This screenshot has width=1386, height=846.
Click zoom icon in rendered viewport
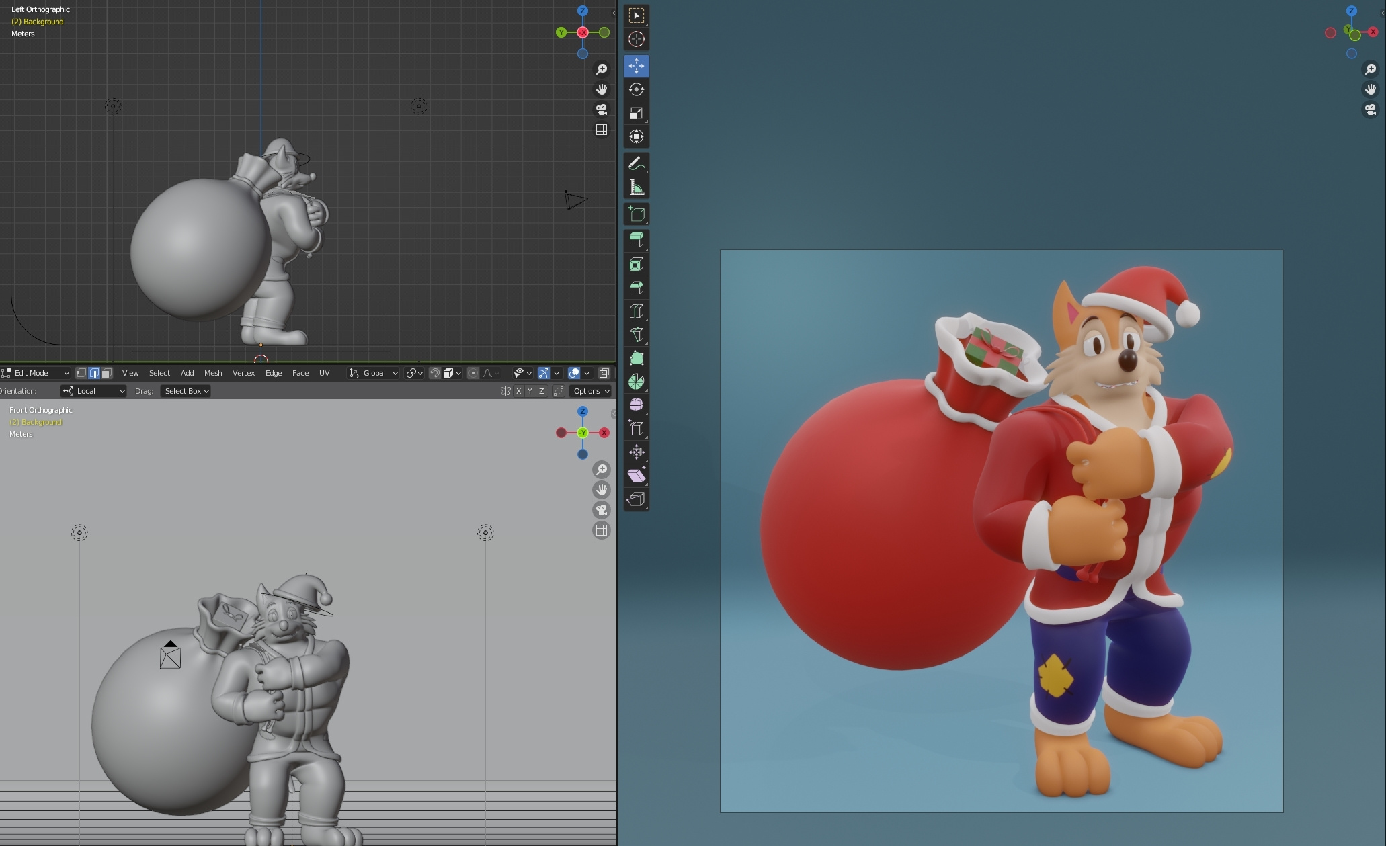tap(1371, 69)
